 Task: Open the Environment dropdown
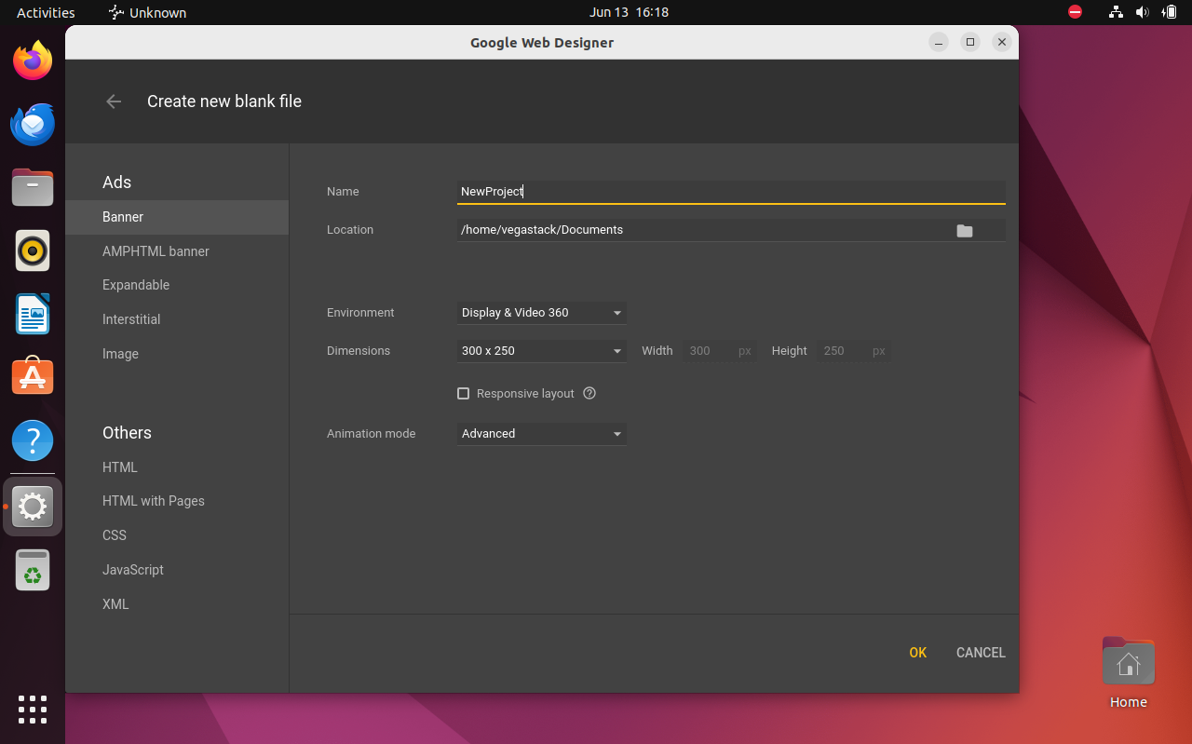(541, 313)
